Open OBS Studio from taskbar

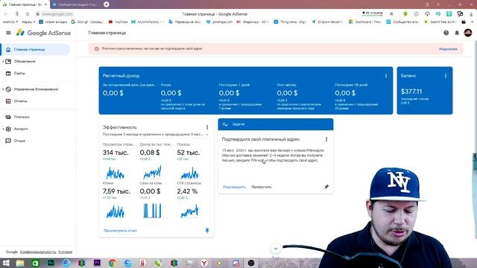251,263
